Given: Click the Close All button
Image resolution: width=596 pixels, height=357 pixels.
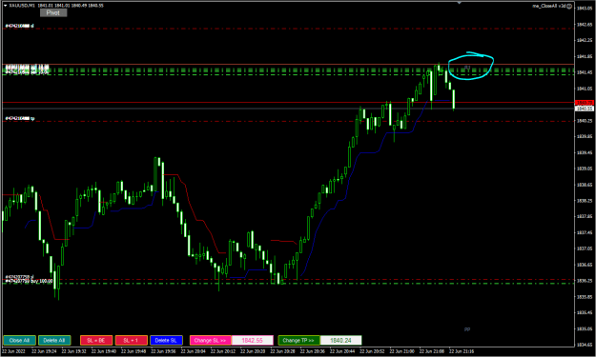Looking at the screenshot, I should pos(19,340).
